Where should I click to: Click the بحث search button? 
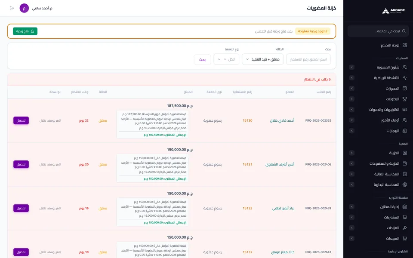(202, 59)
